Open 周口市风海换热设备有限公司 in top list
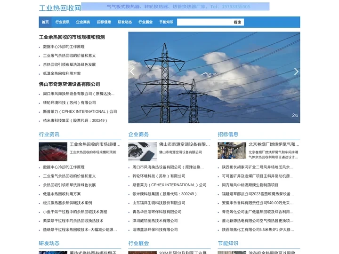 79,94
